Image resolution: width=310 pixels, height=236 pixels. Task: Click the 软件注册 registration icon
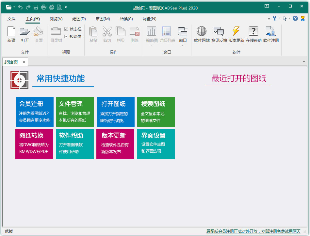coord(271,32)
